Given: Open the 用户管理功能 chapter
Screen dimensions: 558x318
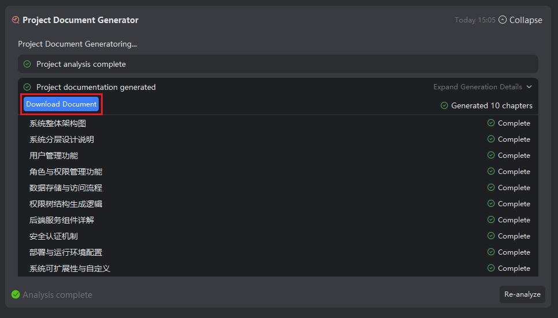Looking at the screenshot, I should click(54, 156).
